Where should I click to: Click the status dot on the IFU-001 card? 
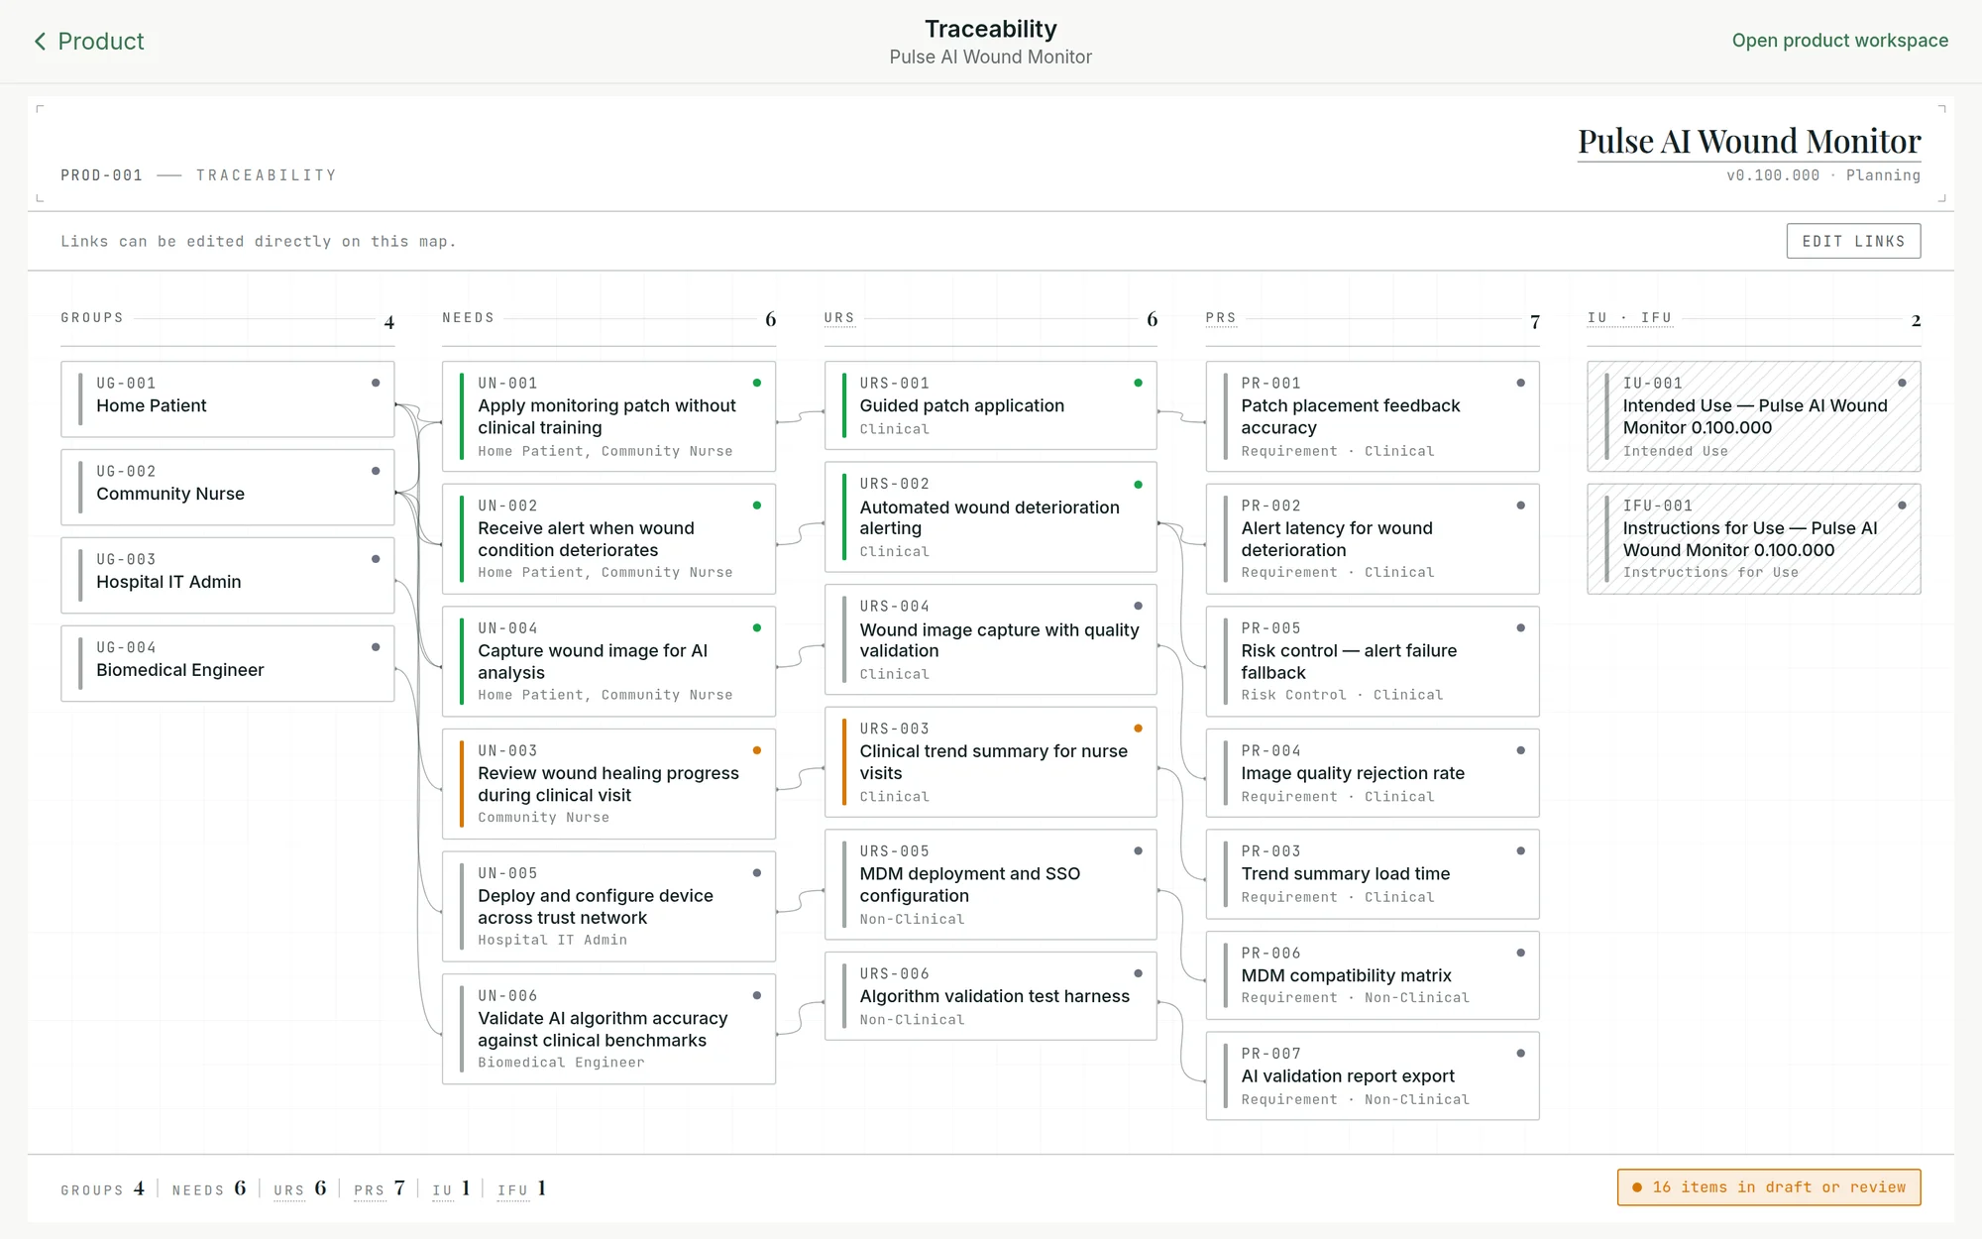(x=1903, y=506)
